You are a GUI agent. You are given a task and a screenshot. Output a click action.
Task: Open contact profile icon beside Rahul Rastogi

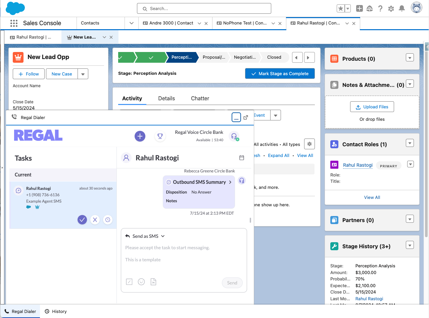(126, 158)
